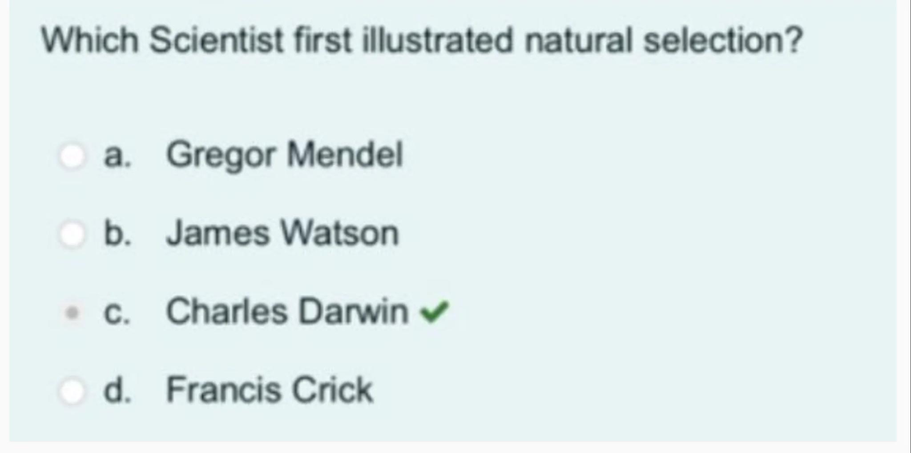Click the 'Charles Darwin' answer text
This screenshot has height=453, width=911.
click(287, 311)
